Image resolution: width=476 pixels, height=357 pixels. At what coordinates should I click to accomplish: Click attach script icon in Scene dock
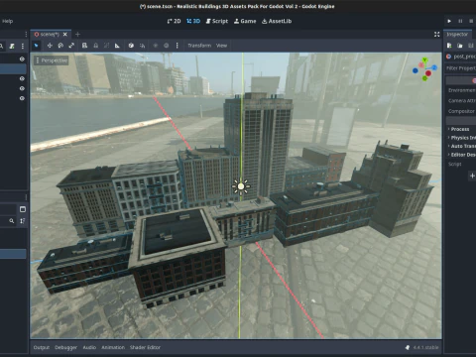(x=12, y=46)
